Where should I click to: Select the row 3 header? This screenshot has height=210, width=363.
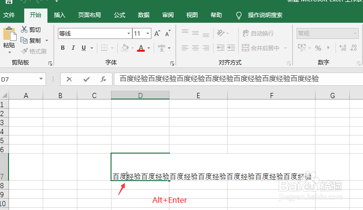pos(4,122)
